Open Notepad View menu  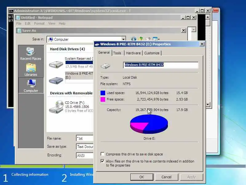pos(52,23)
